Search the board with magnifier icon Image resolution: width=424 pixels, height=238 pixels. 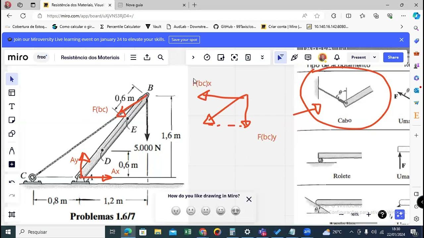click(161, 58)
